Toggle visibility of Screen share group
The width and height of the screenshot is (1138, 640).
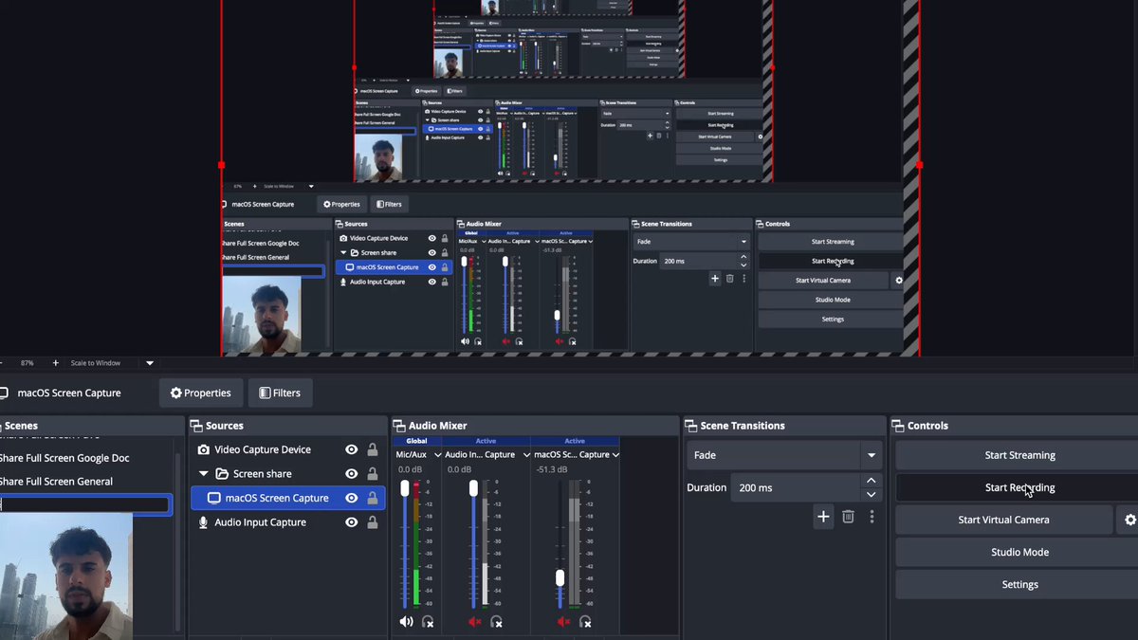(x=352, y=474)
